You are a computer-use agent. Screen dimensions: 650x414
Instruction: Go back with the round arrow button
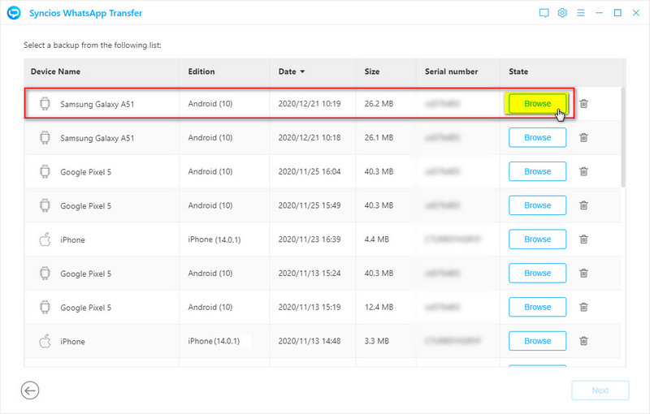pyautogui.click(x=30, y=390)
